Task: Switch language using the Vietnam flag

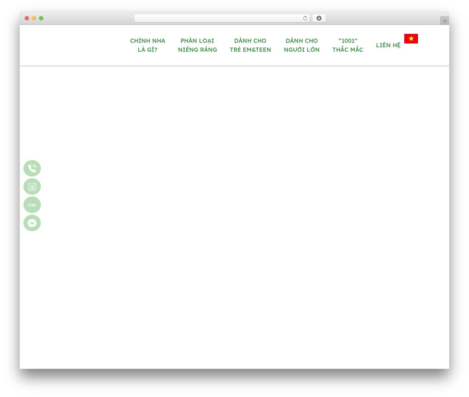Action: (x=411, y=38)
